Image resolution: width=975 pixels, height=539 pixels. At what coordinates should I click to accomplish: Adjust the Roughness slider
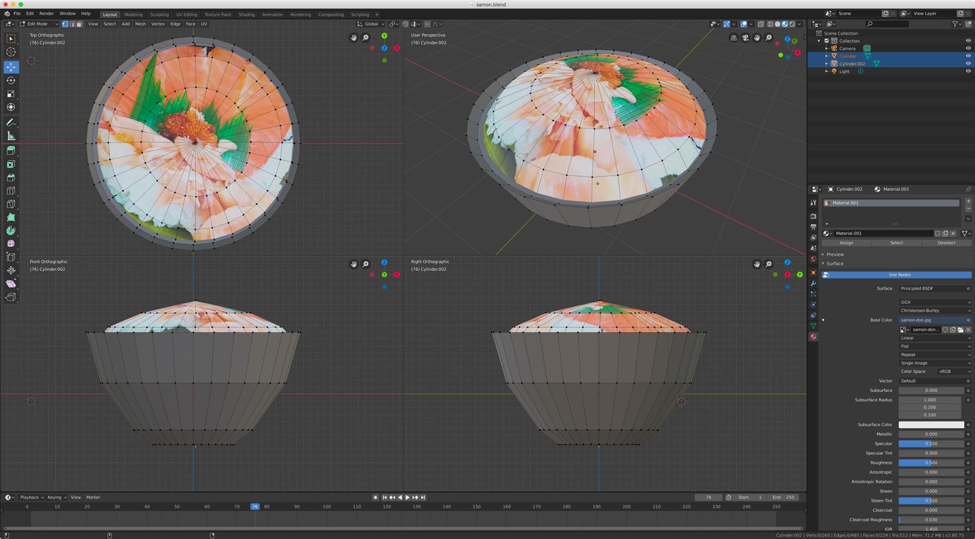click(x=931, y=463)
